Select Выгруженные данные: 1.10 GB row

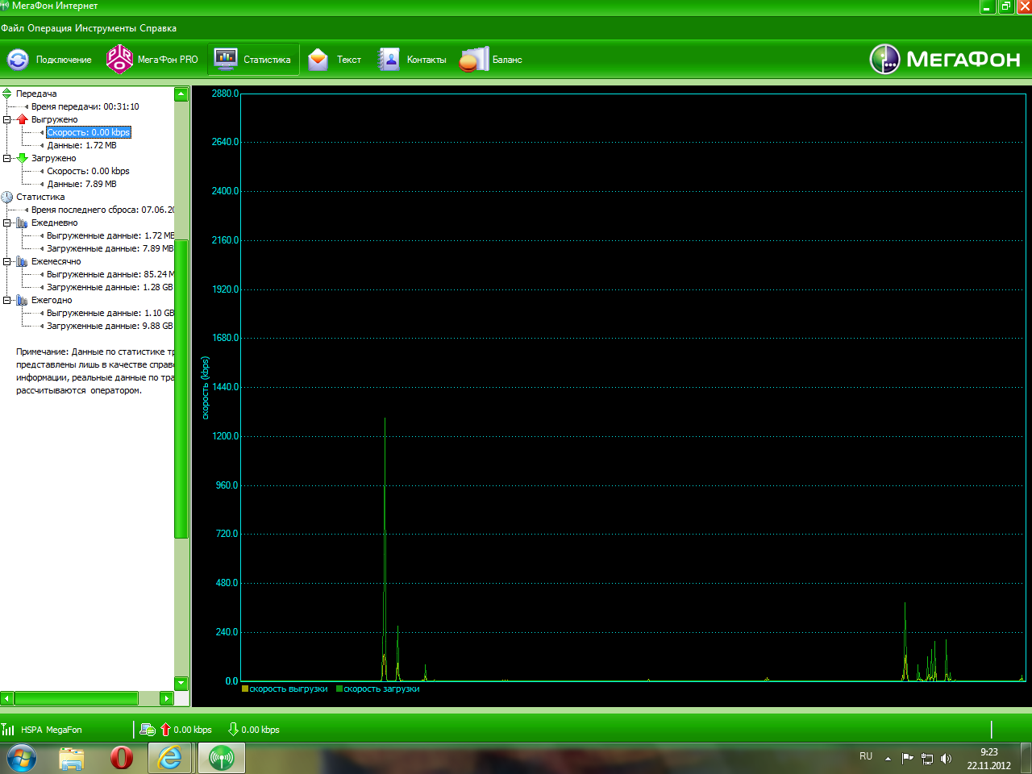pos(110,313)
